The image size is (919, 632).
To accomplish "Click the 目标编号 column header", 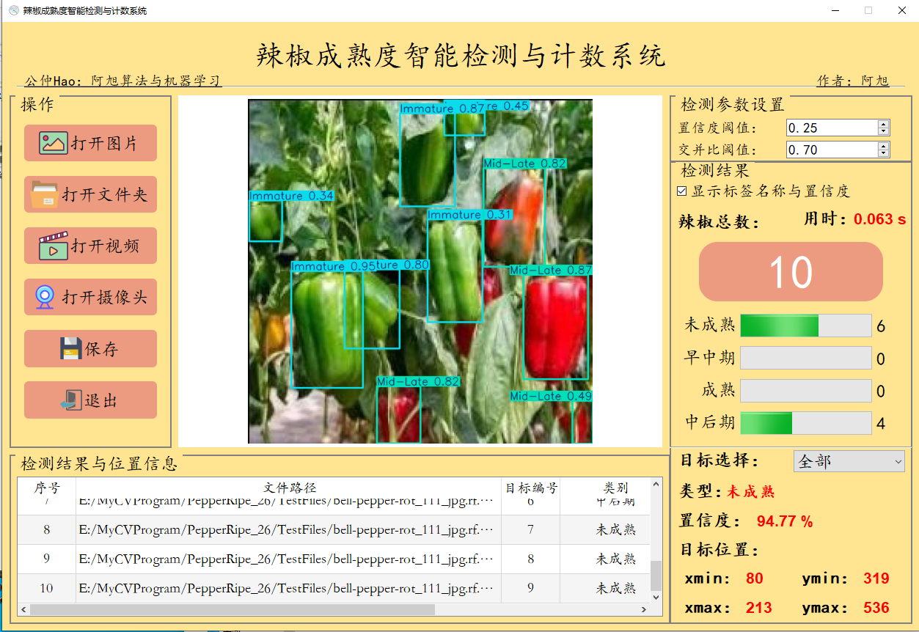I will pyautogui.click(x=531, y=488).
